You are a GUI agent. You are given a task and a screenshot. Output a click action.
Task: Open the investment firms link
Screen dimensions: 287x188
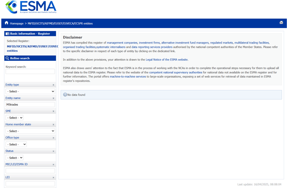149,43
